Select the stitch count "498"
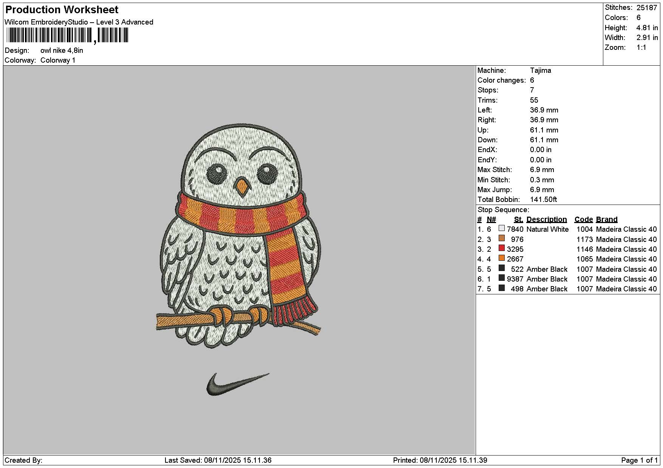The height and width of the screenshot is (468, 663). 517,289
